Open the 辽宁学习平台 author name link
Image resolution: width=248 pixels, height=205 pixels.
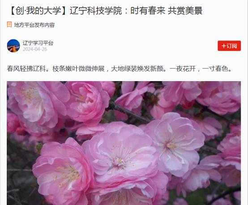coord(38,43)
